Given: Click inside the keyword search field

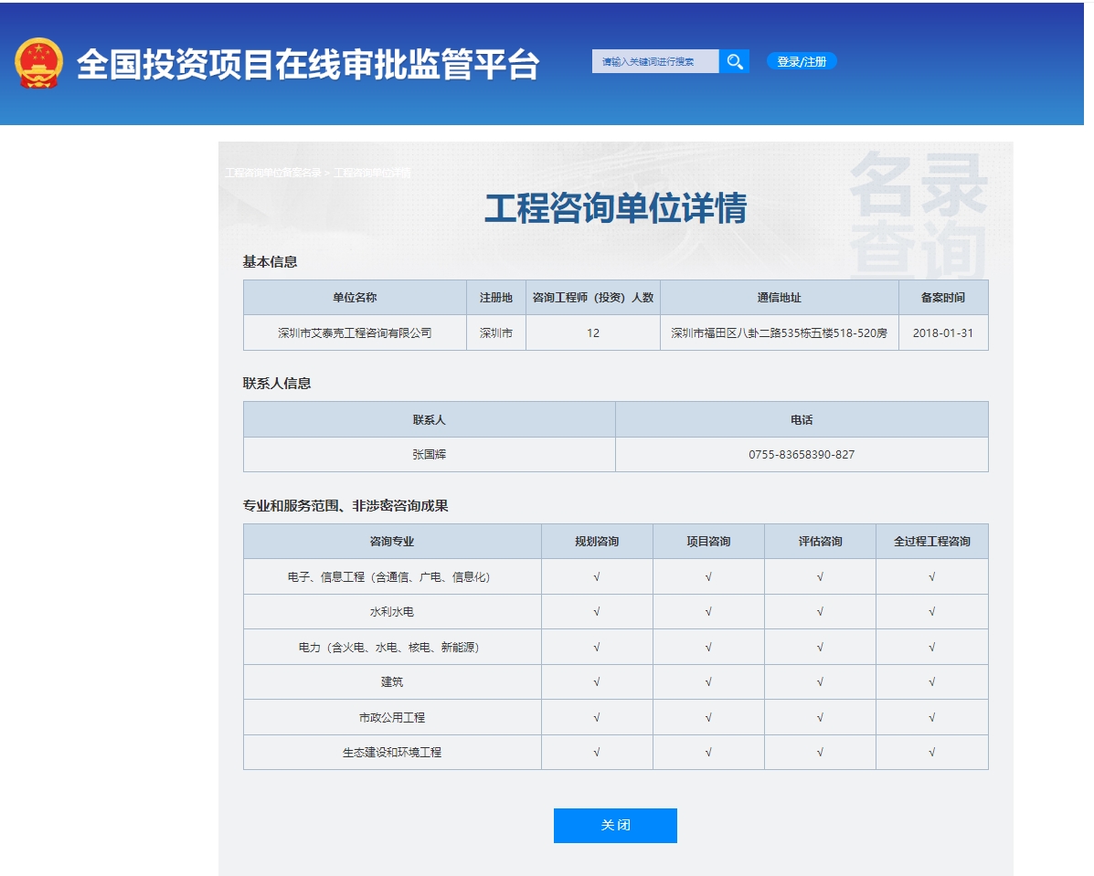Looking at the screenshot, I should [x=653, y=61].
